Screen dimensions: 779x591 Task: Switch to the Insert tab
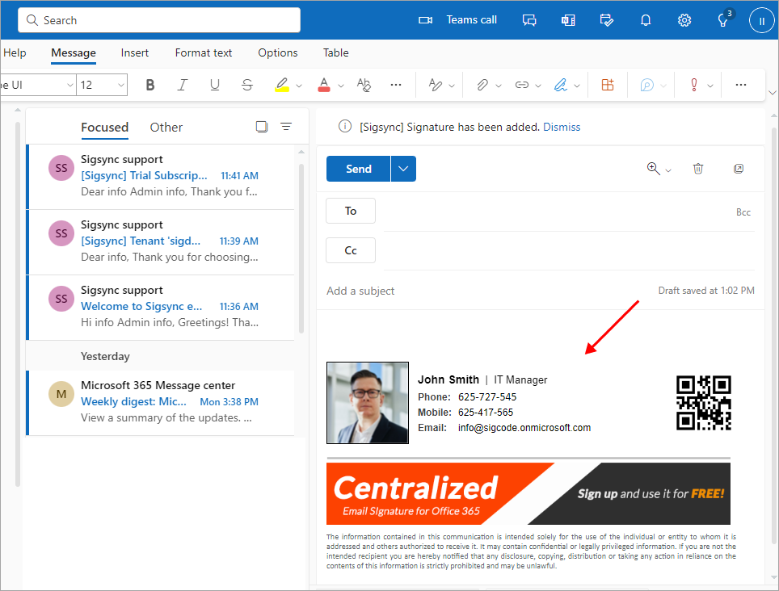[135, 52]
